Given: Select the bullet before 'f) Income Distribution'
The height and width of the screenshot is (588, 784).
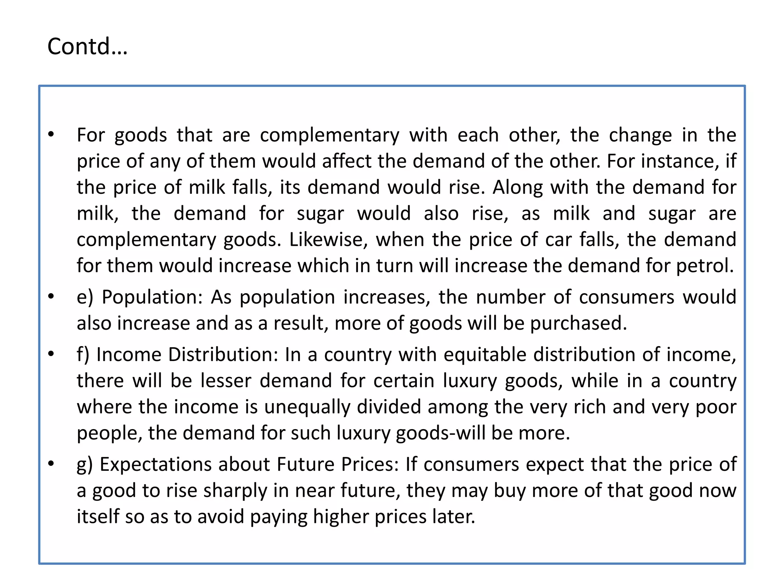Looking at the screenshot, I should point(51,354).
